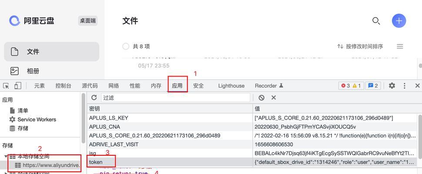Switch to the 性能 tab

(135, 86)
